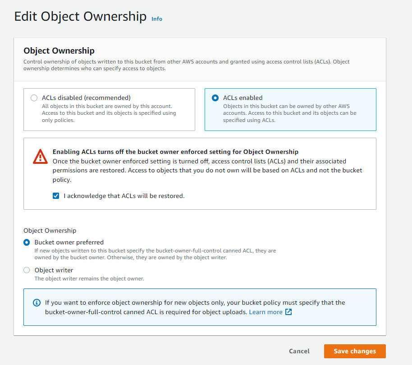Screen dimensions: 412x365
Task: Click the 'ACLs disabled (recommended)' option title
Action: [x=86, y=98]
